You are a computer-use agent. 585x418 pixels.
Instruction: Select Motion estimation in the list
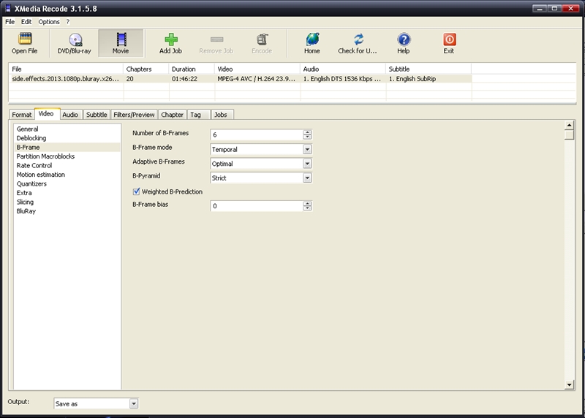[41, 175]
